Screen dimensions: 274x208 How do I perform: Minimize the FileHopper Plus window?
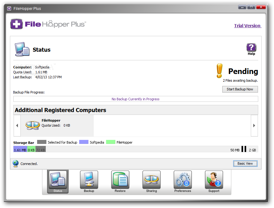(242, 7)
